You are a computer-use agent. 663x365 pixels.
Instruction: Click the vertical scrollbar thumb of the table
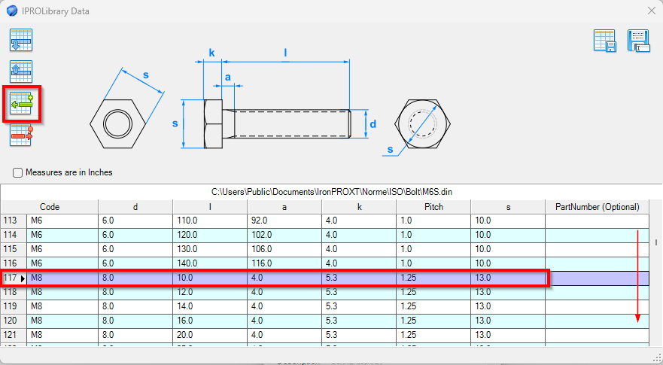click(656, 242)
